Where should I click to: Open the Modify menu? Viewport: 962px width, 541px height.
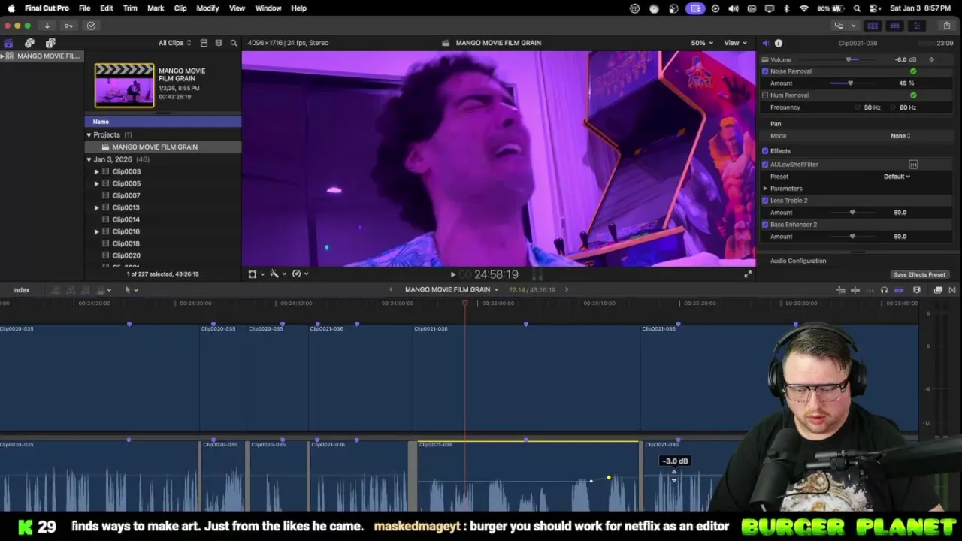point(207,8)
